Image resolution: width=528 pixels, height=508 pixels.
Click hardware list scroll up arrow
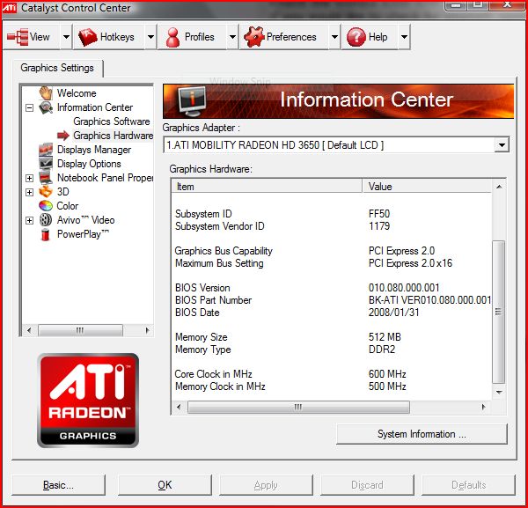[x=499, y=187]
